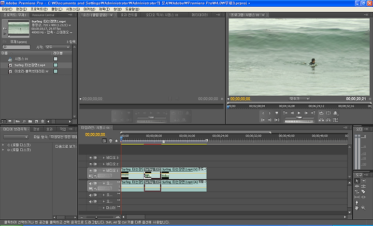Toggle Loop playback in Program monitor
The image size is (373, 226).
pyautogui.click(x=321, y=113)
